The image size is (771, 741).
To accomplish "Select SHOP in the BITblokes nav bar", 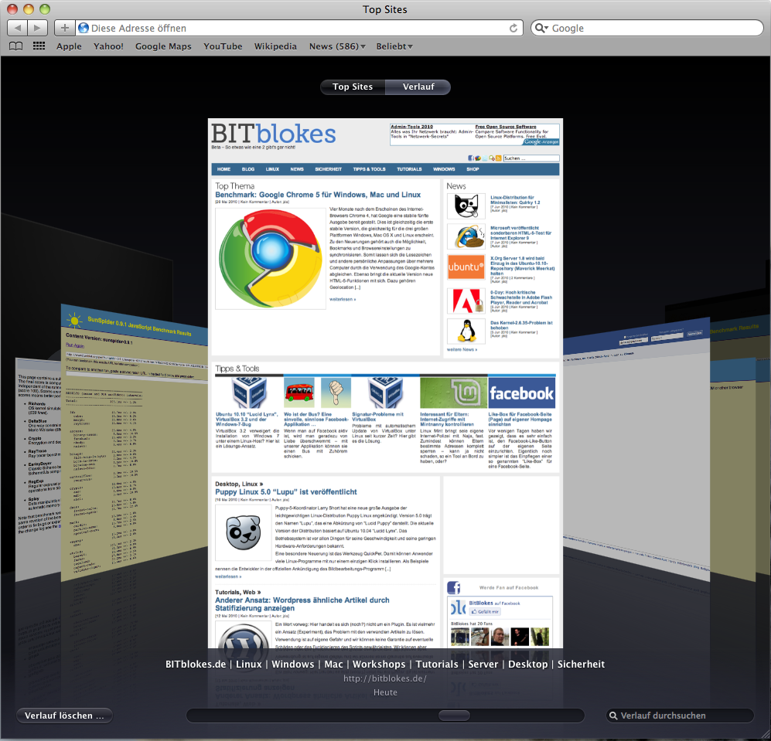I will coord(472,169).
